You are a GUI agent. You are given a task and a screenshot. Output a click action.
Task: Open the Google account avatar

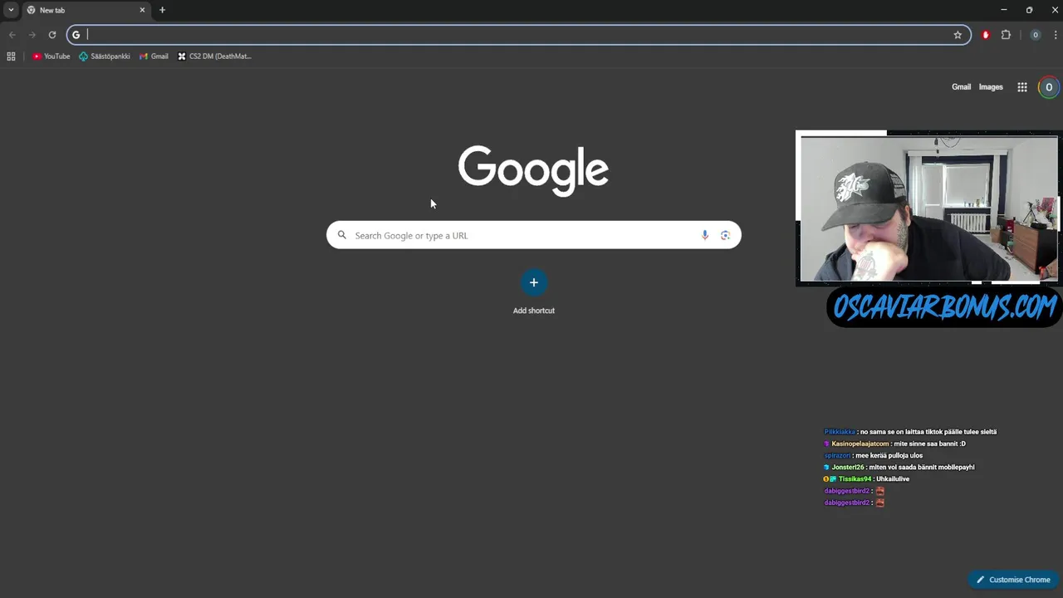click(1049, 87)
